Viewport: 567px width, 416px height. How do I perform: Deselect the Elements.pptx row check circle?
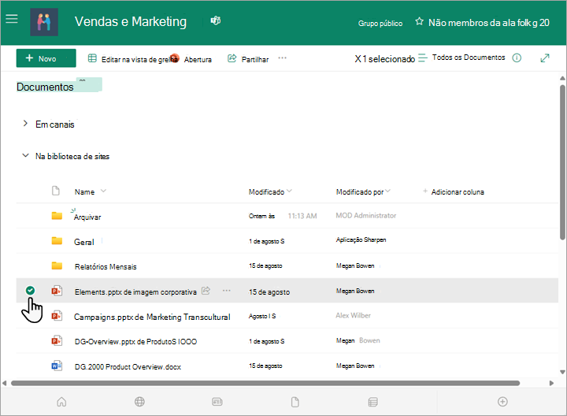click(31, 290)
